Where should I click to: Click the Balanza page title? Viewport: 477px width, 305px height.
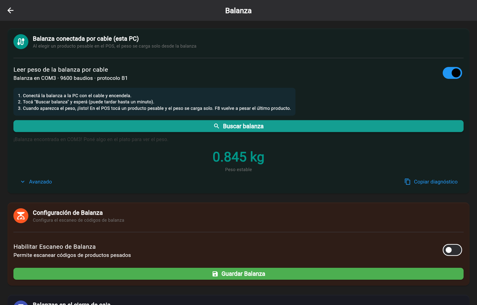click(x=238, y=11)
